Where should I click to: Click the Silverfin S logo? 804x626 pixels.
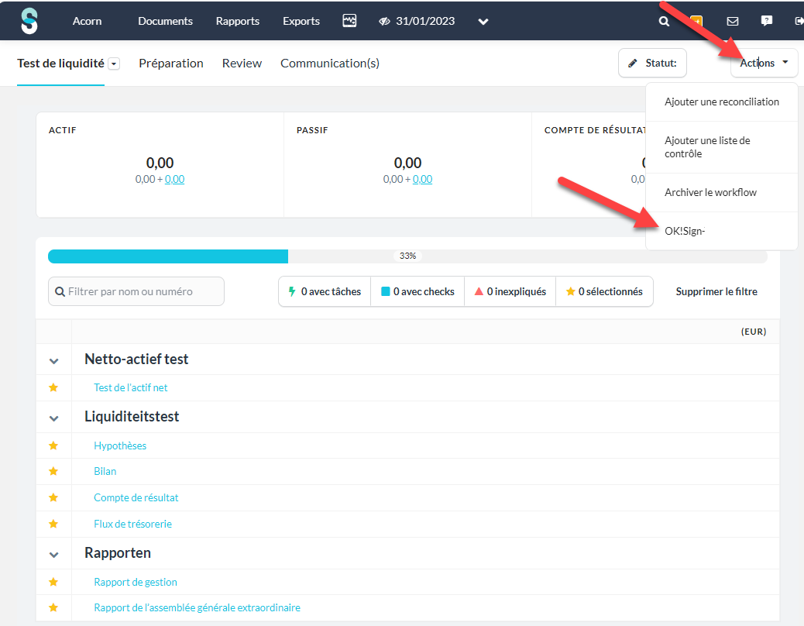(x=29, y=21)
